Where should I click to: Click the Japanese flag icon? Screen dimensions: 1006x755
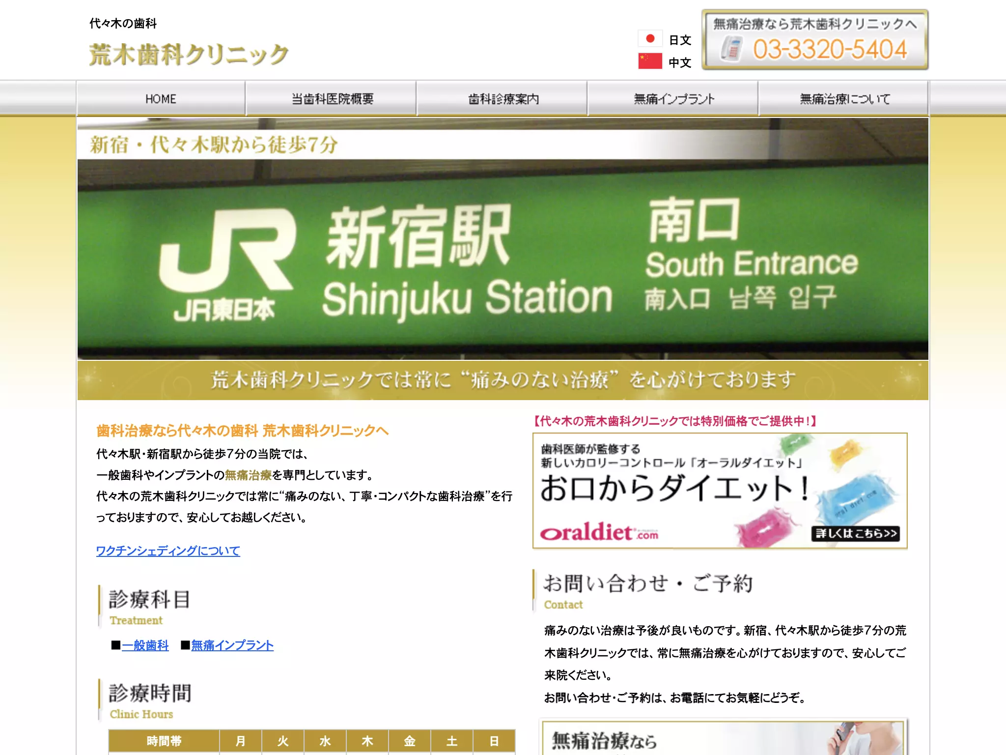tap(650, 39)
